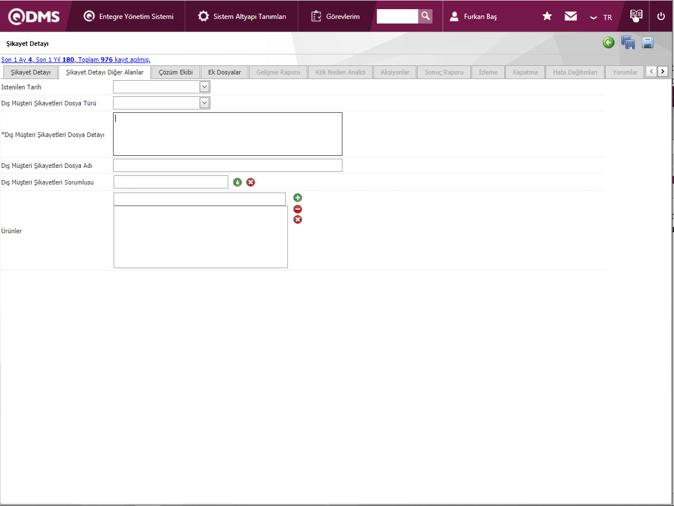This screenshot has width=674, height=506.
Task: Click green select icon for Sorumlusu field
Action: pyautogui.click(x=237, y=182)
